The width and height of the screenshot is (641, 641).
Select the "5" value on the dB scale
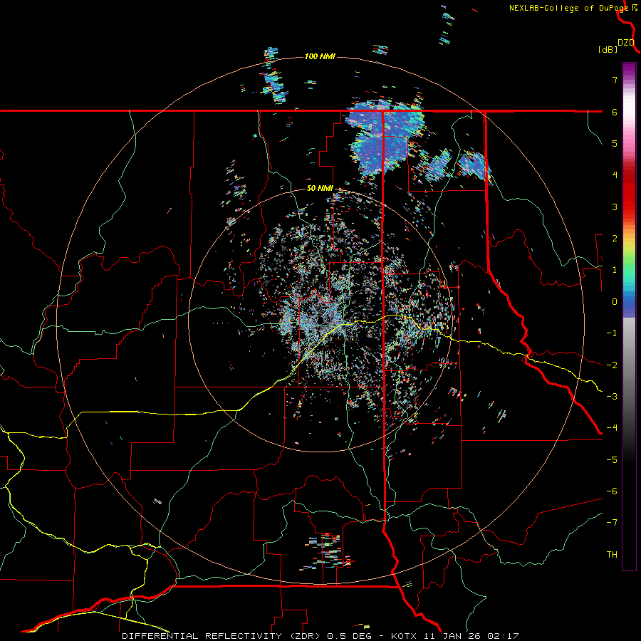click(615, 143)
